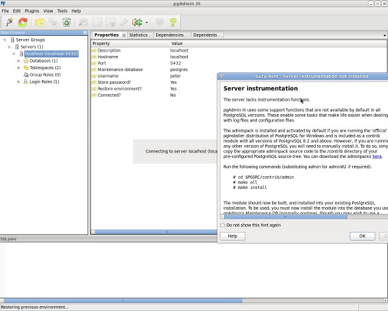Expand the Login Roles node
The image size is (388, 311).
click(19, 81)
